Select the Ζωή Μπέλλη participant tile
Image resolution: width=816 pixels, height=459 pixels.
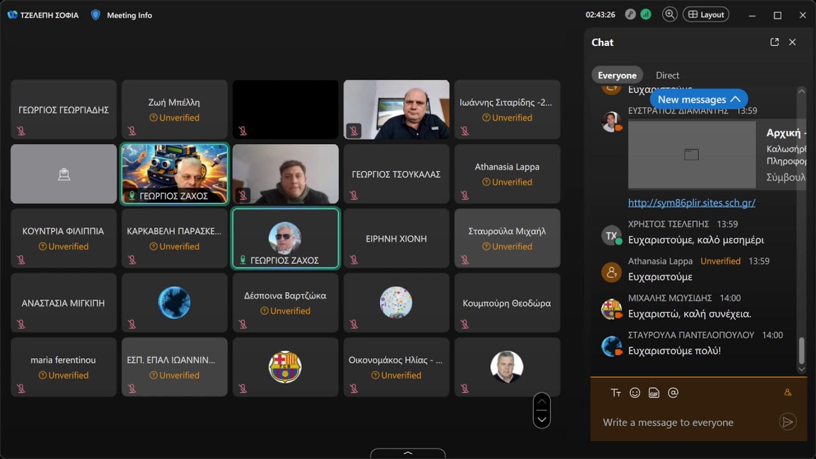(175, 110)
